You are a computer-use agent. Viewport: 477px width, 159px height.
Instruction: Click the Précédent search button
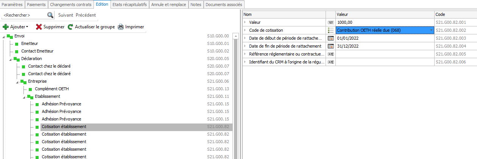pos(86,15)
